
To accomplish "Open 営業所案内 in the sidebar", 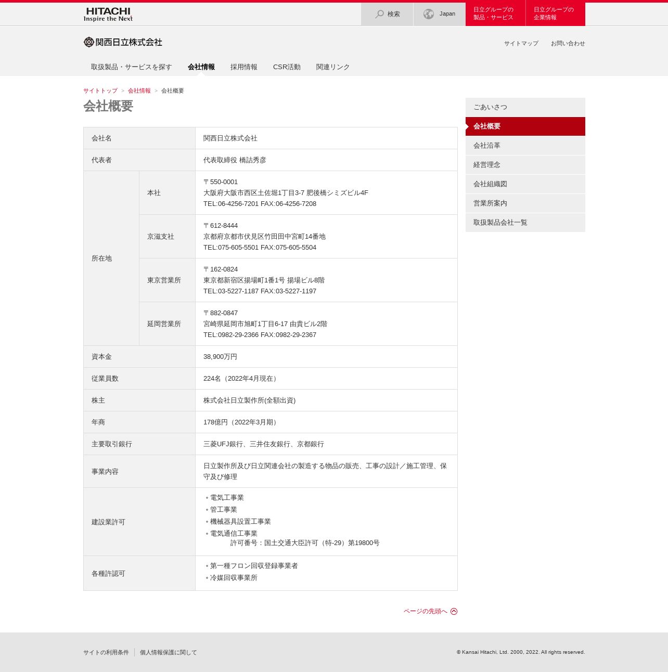I will (x=525, y=203).
